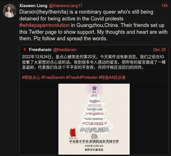Open the Dec 25 quoted tweet date
171x156 pixels.
[x=159, y=50]
